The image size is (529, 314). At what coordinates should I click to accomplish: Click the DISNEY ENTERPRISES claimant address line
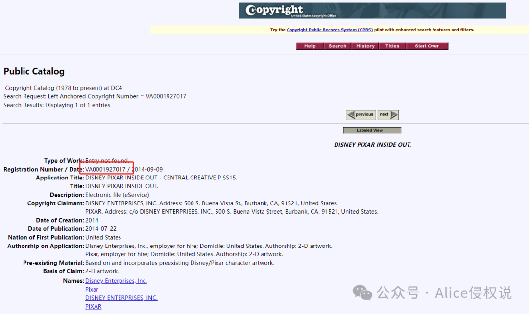(x=212, y=203)
